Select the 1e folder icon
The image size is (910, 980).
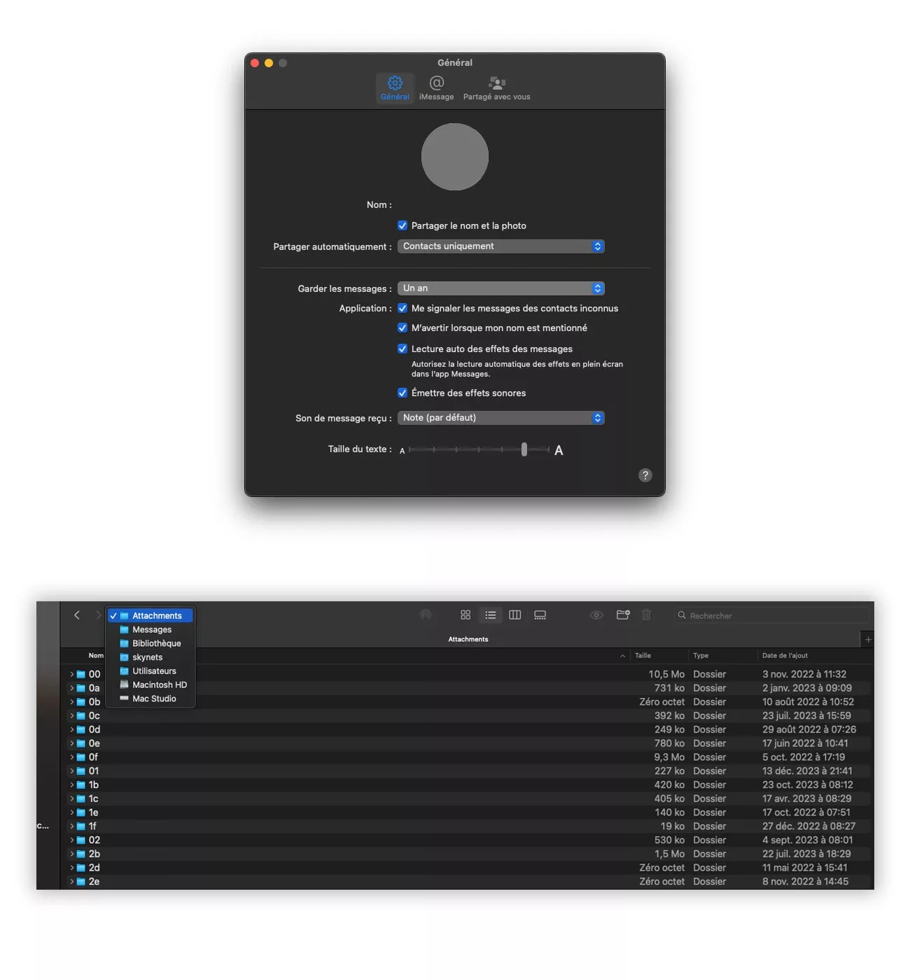81,813
